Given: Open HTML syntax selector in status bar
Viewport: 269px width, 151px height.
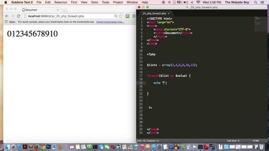Looking at the screenshot, I should (x=256, y=141).
